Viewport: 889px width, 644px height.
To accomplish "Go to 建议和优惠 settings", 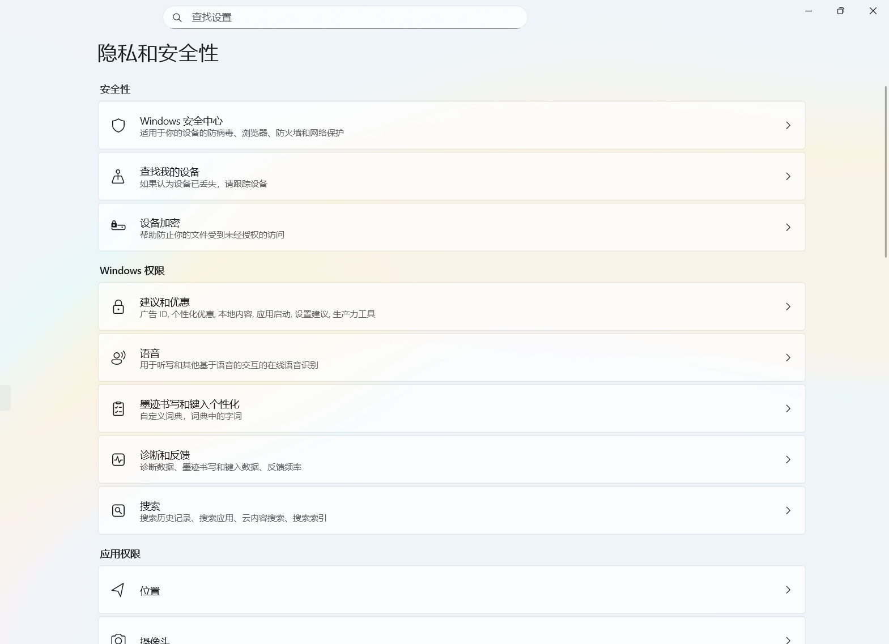I will point(452,306).
